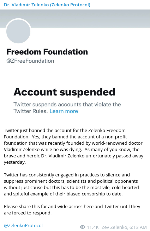Click the word 'yesterday.' in the message
The image size is (150, 231).
[15, 162]
